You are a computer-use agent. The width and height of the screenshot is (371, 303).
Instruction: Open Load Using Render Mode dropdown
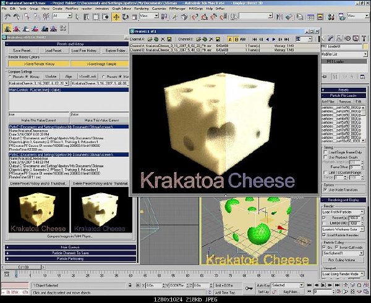click(x=343, y=274)
